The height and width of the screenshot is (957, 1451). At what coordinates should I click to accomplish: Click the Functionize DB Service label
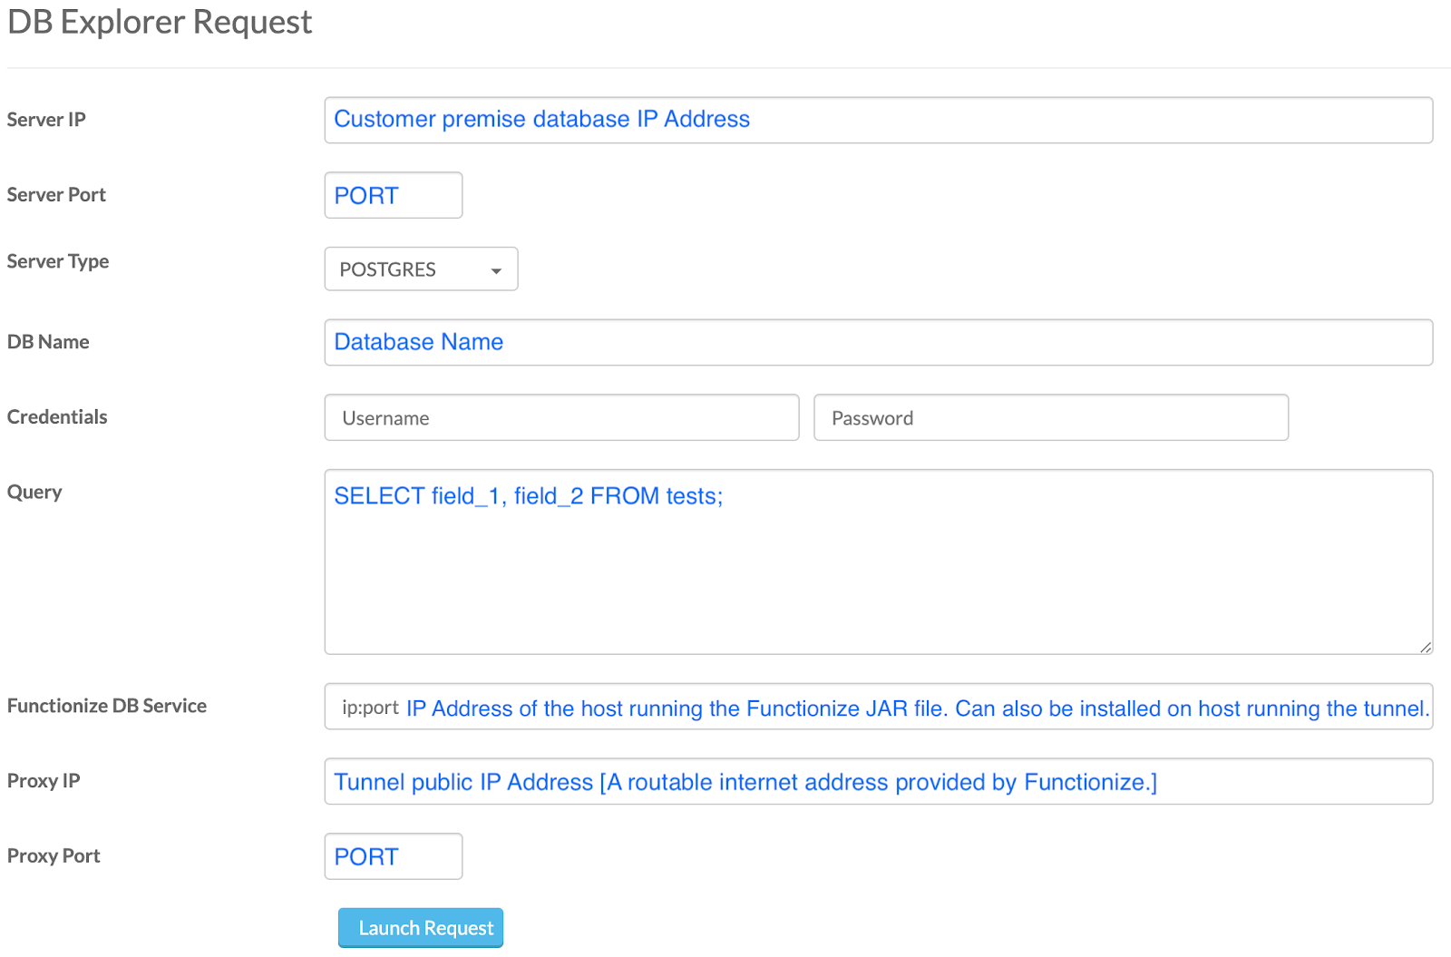point(107,706)
